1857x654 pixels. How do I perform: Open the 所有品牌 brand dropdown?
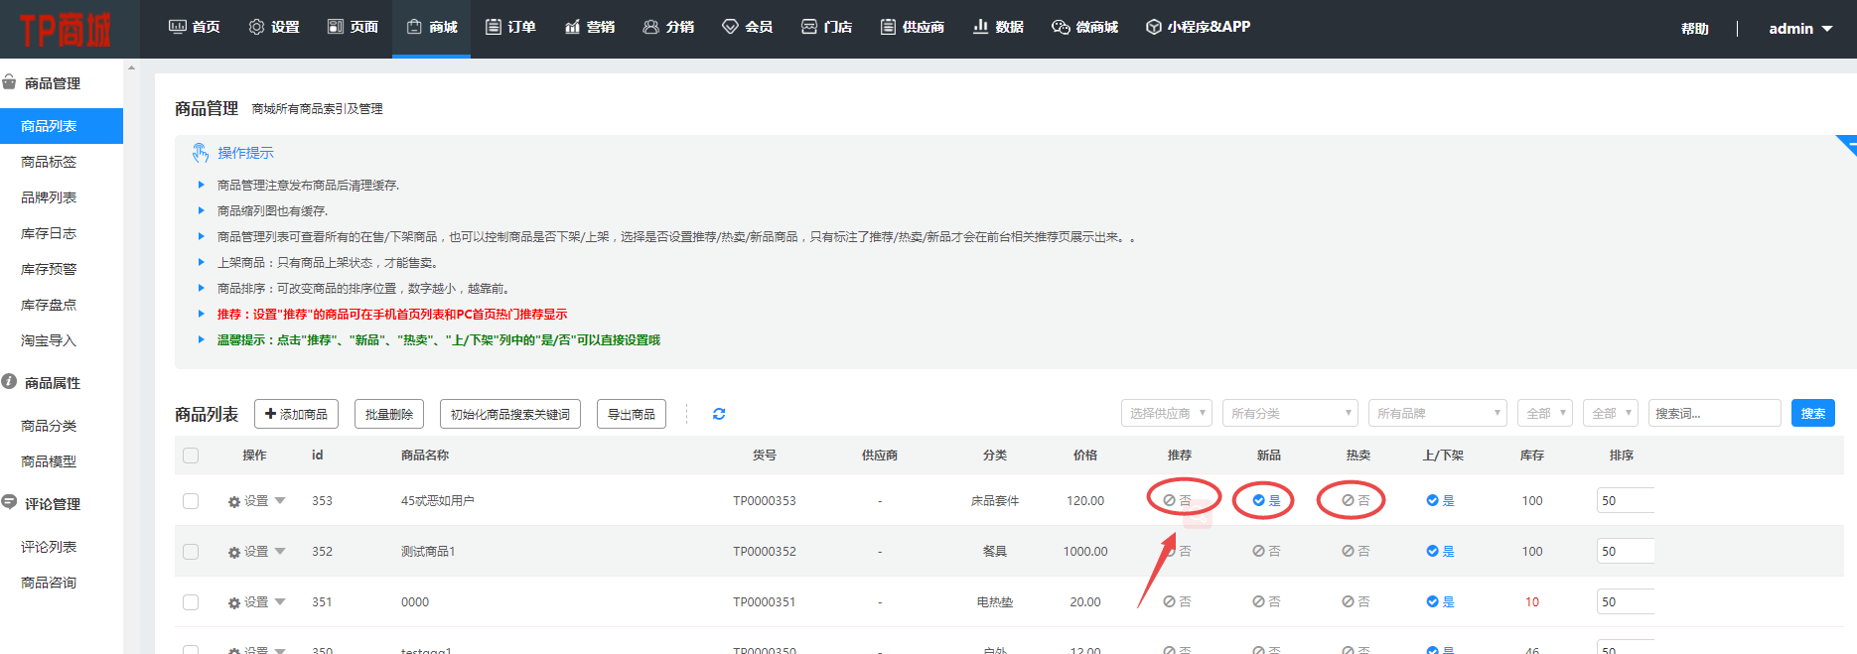click(1436, 414)
